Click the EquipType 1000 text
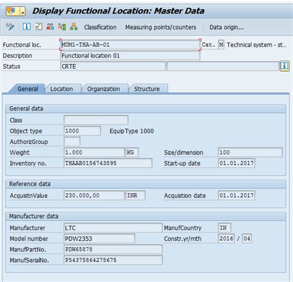The image size is (293, 282). tap(132, 131)
